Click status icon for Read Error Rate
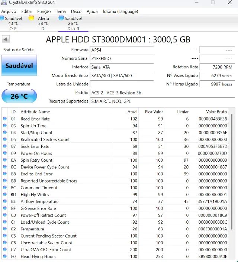Screen dimensions: 238x262 pos(5,119)
